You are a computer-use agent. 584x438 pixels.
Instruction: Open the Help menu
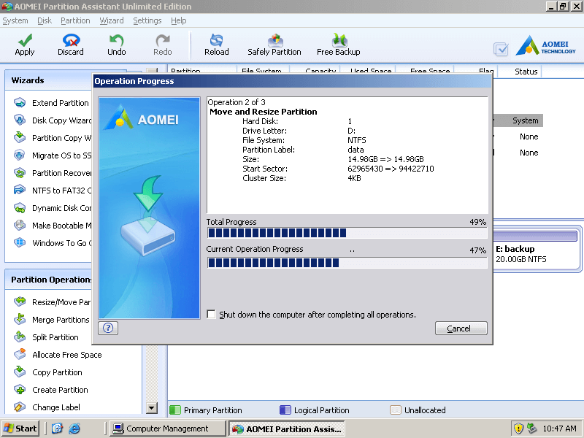pos(178,20)
